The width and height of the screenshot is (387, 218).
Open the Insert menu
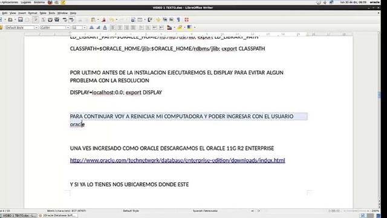pyautogui.click(x=22, y=13)
